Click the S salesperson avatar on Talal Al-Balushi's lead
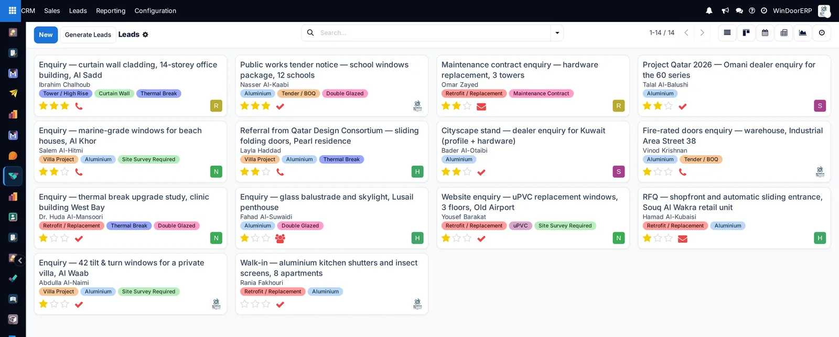The height and width of the screenshot is (337, 839). pos(820,106)
